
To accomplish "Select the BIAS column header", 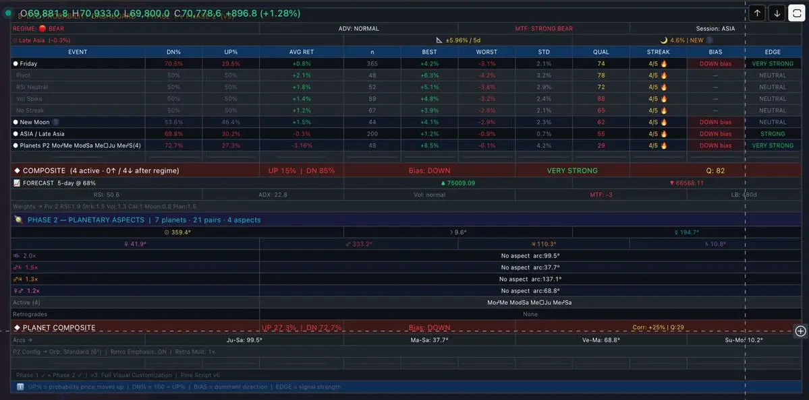I will pos(716,52).
